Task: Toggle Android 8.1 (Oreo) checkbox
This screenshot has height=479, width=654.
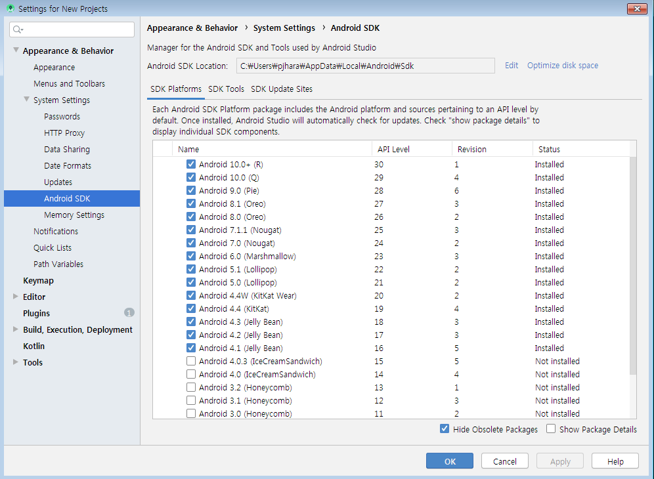Action: (x=191, y=203)
